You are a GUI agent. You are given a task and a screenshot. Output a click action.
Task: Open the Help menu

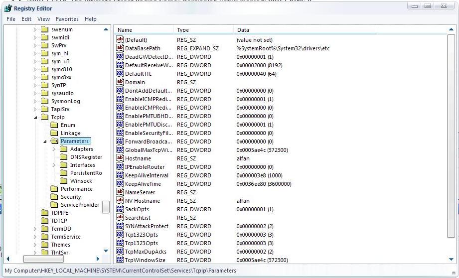pyautogui.click(x=91, y=19)
